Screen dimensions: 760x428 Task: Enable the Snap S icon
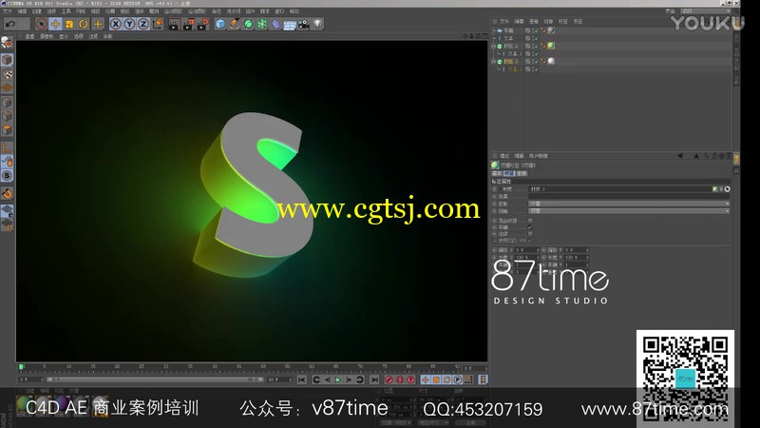pyautogui.click(x=7, y=176)
